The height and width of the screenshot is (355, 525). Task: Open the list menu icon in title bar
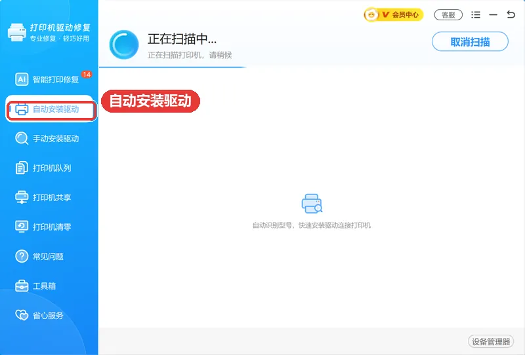pyautogui.click(x=475, y=14)
